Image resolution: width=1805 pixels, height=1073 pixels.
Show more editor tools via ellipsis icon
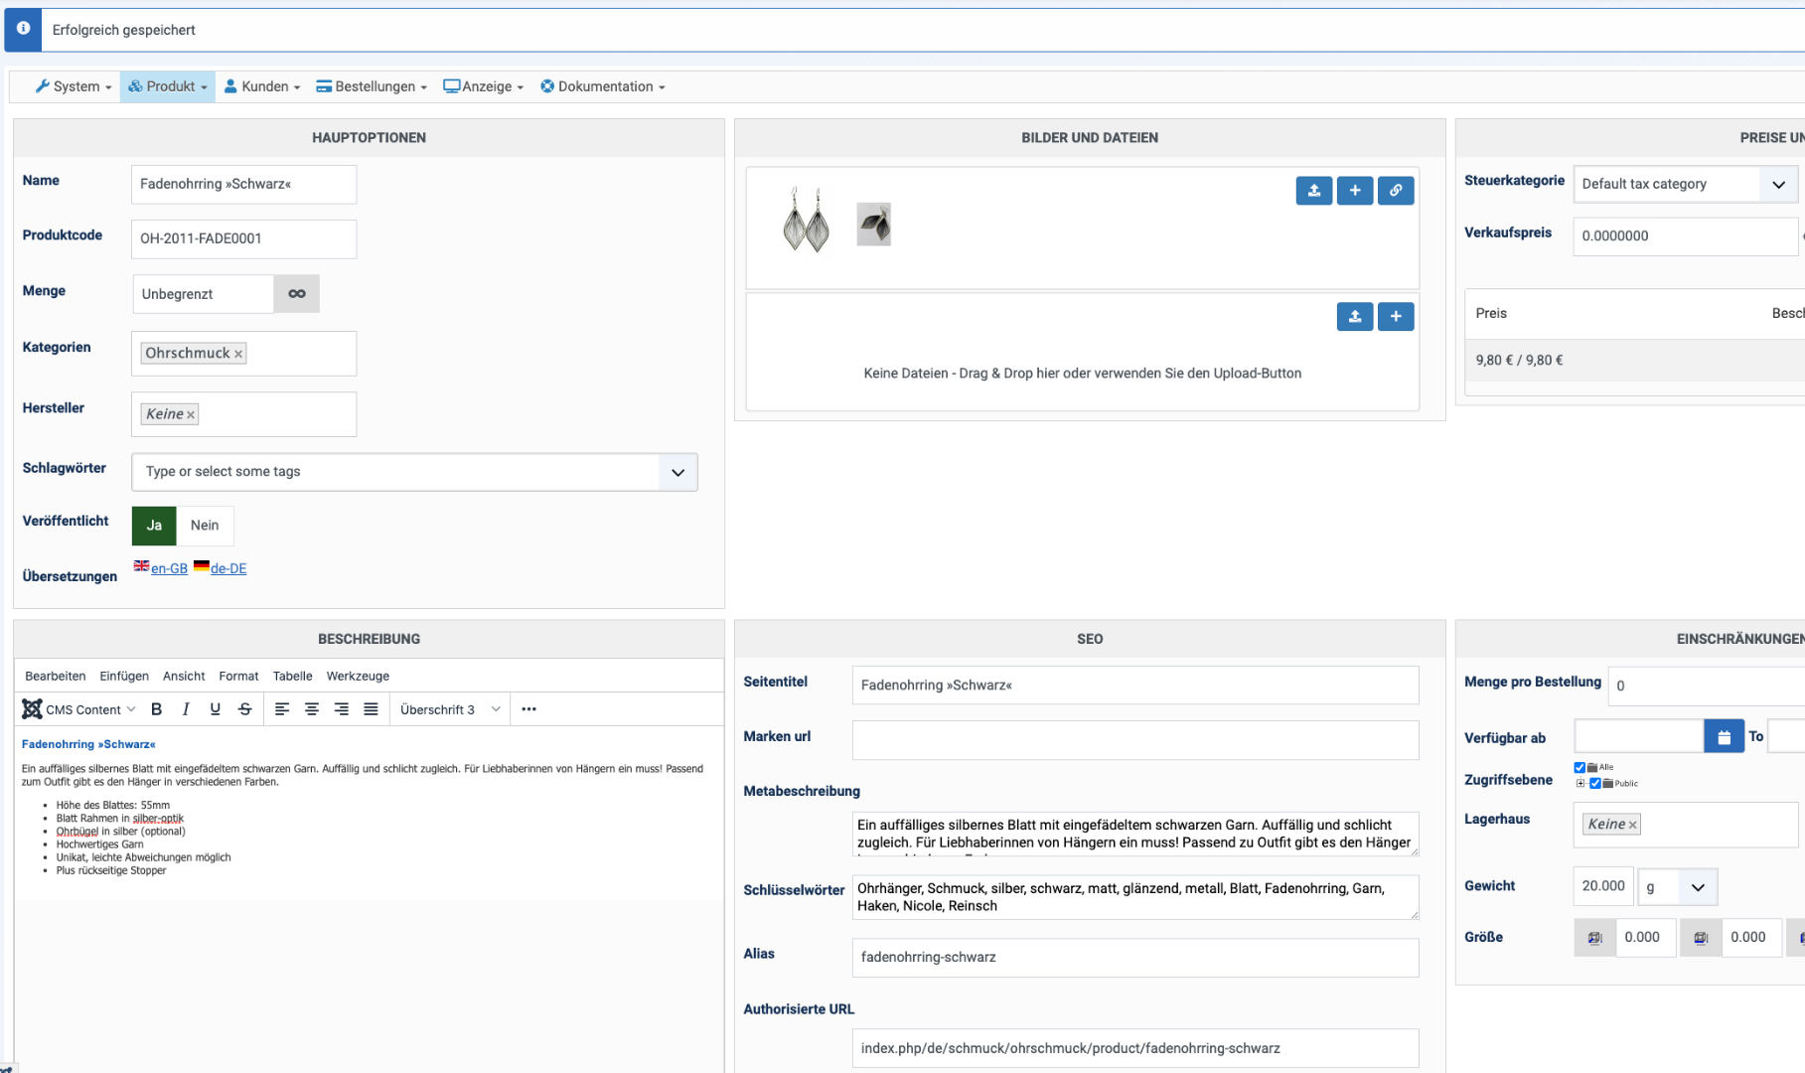[x=528, y=709]
